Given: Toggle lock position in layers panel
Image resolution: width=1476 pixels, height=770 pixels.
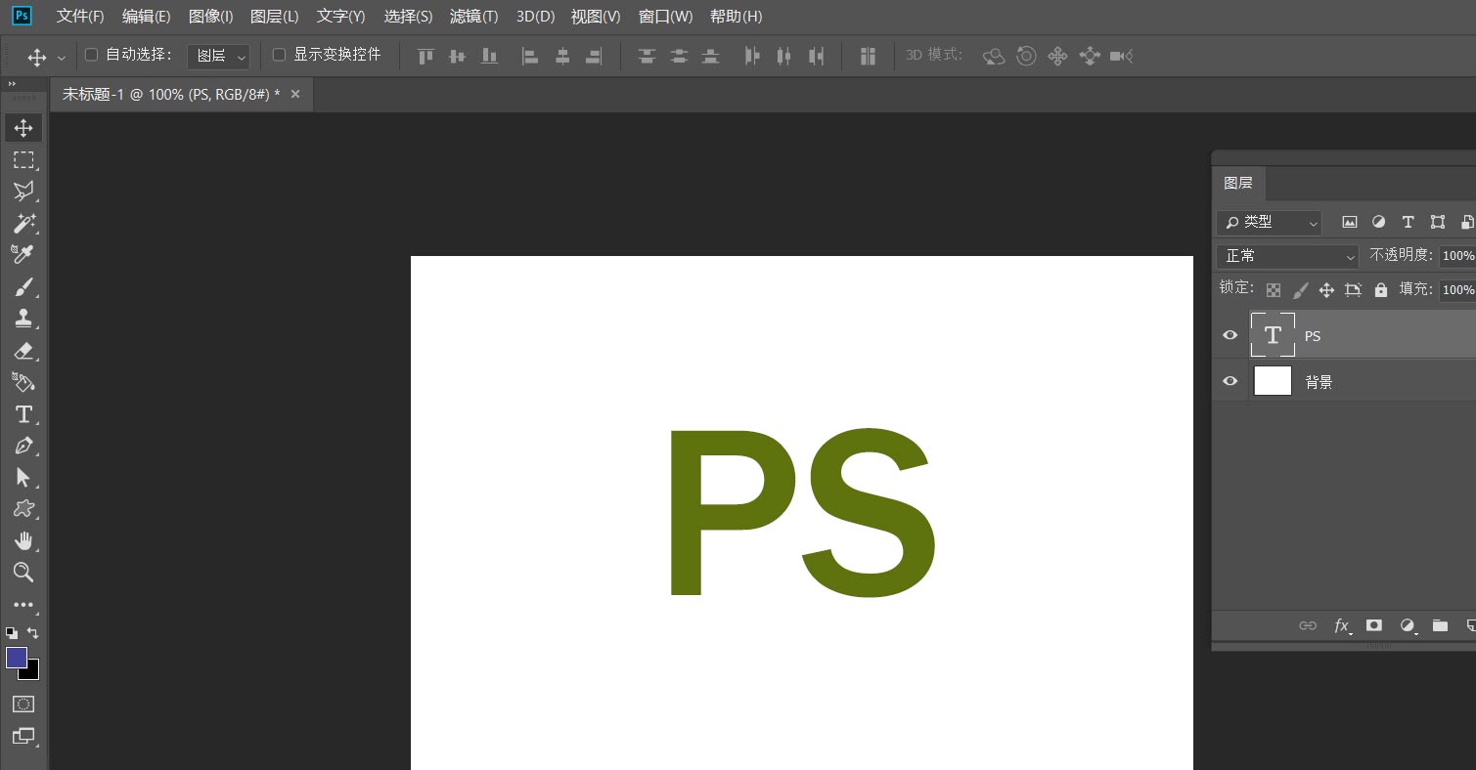Looking at the screenshot, I should click(x=1326, y=290).
